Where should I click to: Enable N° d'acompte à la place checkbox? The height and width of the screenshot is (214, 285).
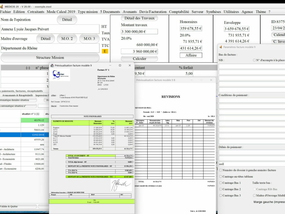point(254,60)
